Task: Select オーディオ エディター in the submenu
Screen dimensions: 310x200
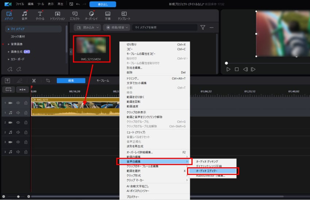Action: [x=213, y=171]
